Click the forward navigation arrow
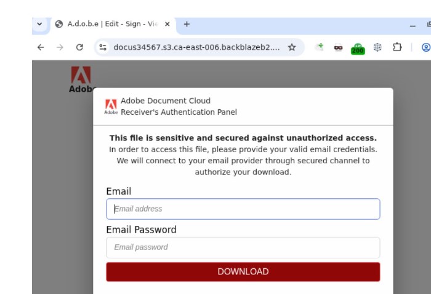 pyautogui.click(x=60, y=47)
